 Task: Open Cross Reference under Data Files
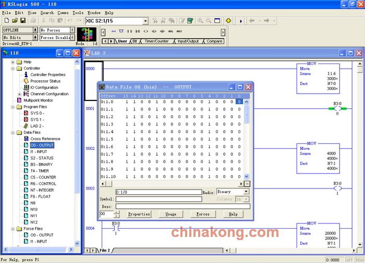[45, 139]
